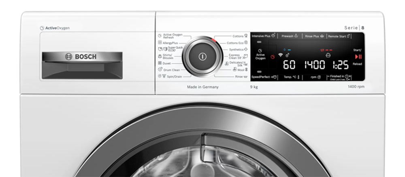Toggle the SpeedPerfect option
This screenshot has height=177, width=405.
point(264,77)
